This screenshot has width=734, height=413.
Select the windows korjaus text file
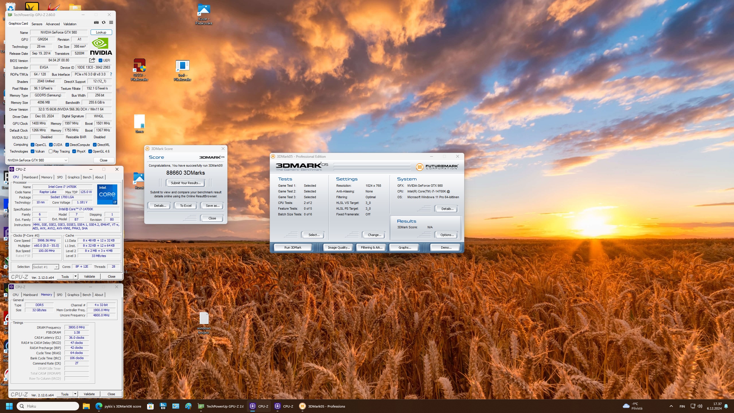[x=204, y=323]
